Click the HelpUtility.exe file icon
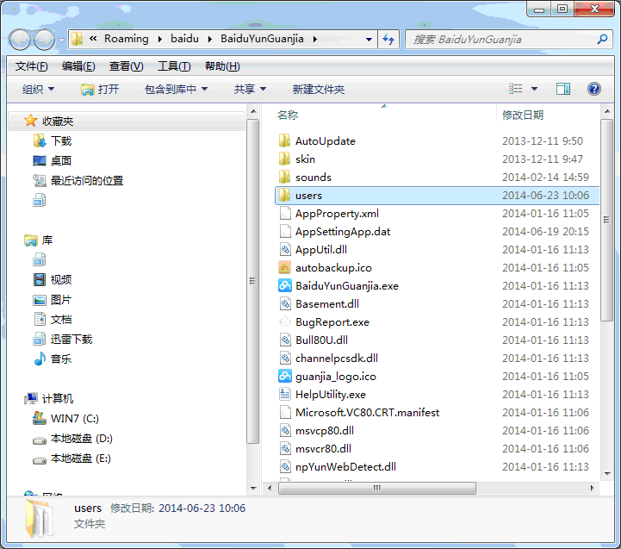This screenshot has width=621, height=549. (x=285, y=395)
